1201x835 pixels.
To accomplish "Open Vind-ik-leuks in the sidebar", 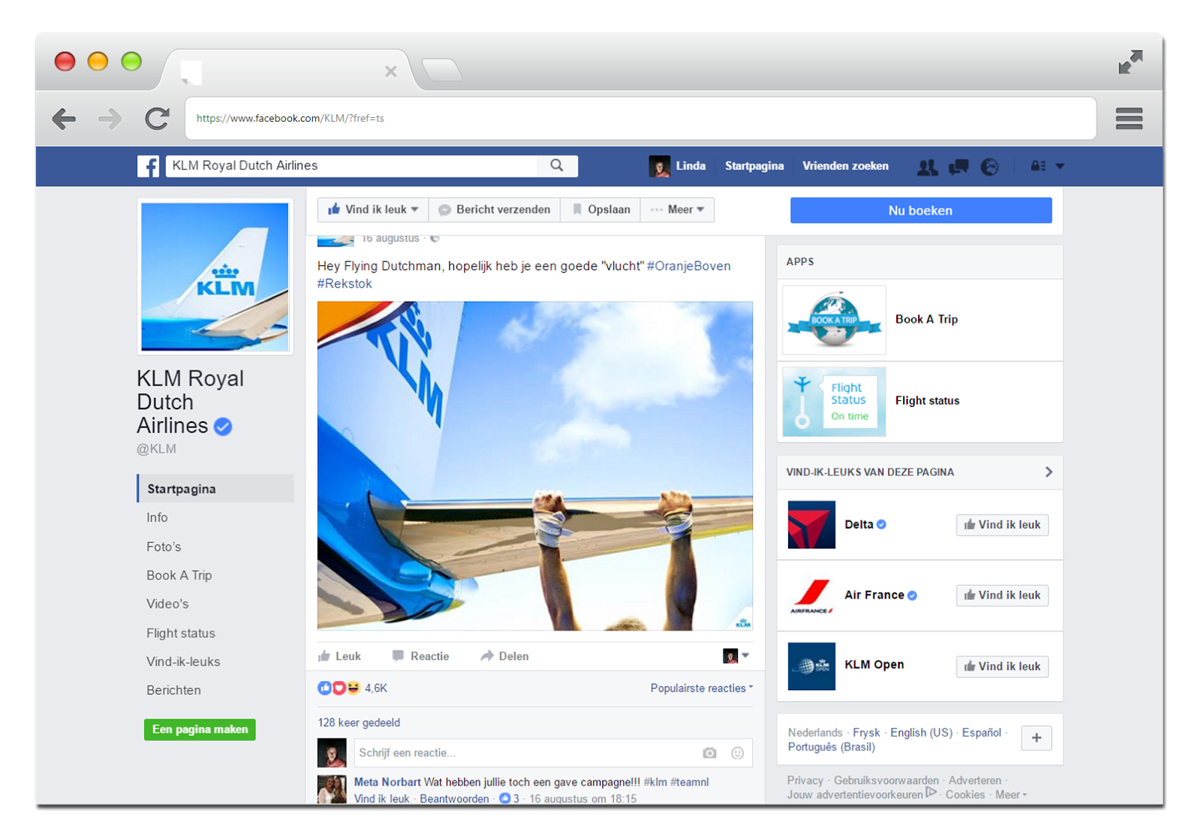I will coord(183,662).
